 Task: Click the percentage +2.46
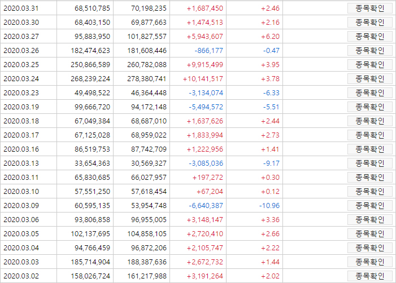(270, 8)
